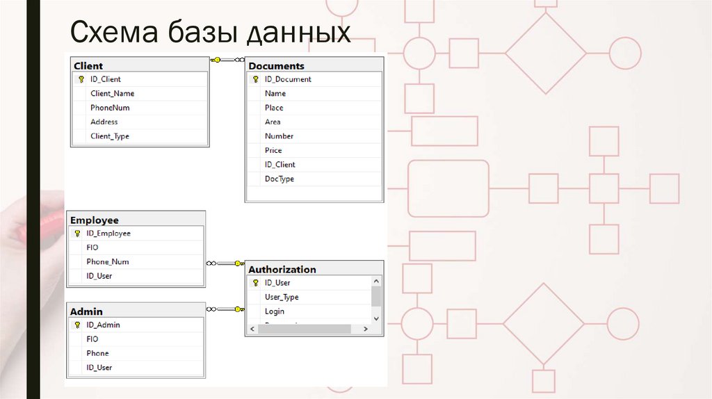Select the Employee table header
This screenshot has width=712, height=399.
(x=136, y=220)
